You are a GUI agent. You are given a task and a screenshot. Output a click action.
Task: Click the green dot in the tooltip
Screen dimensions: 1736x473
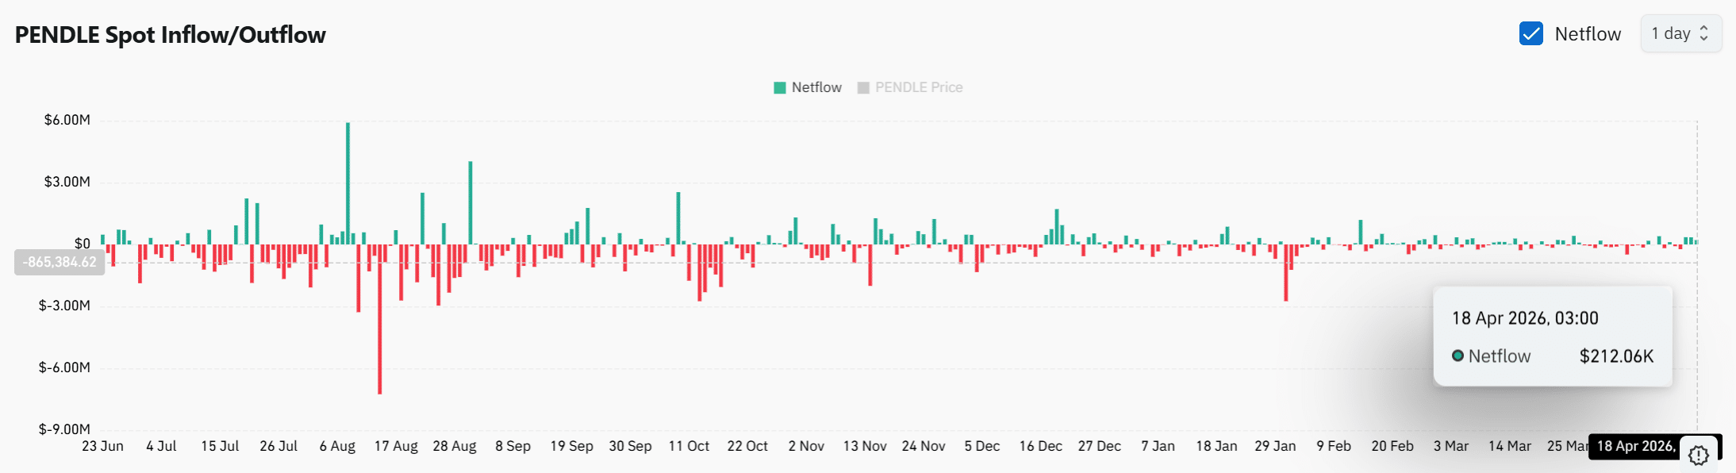coord(1458,356)
